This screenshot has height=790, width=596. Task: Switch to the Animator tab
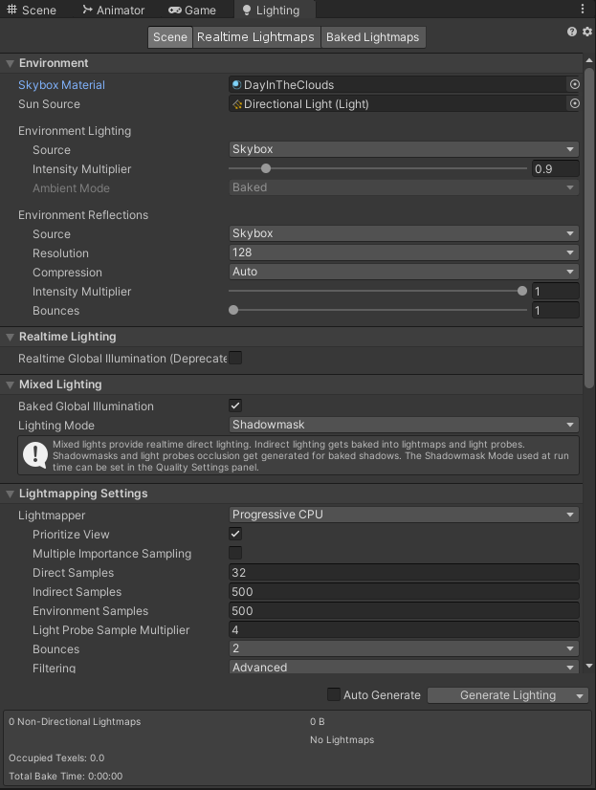[113, 11]
